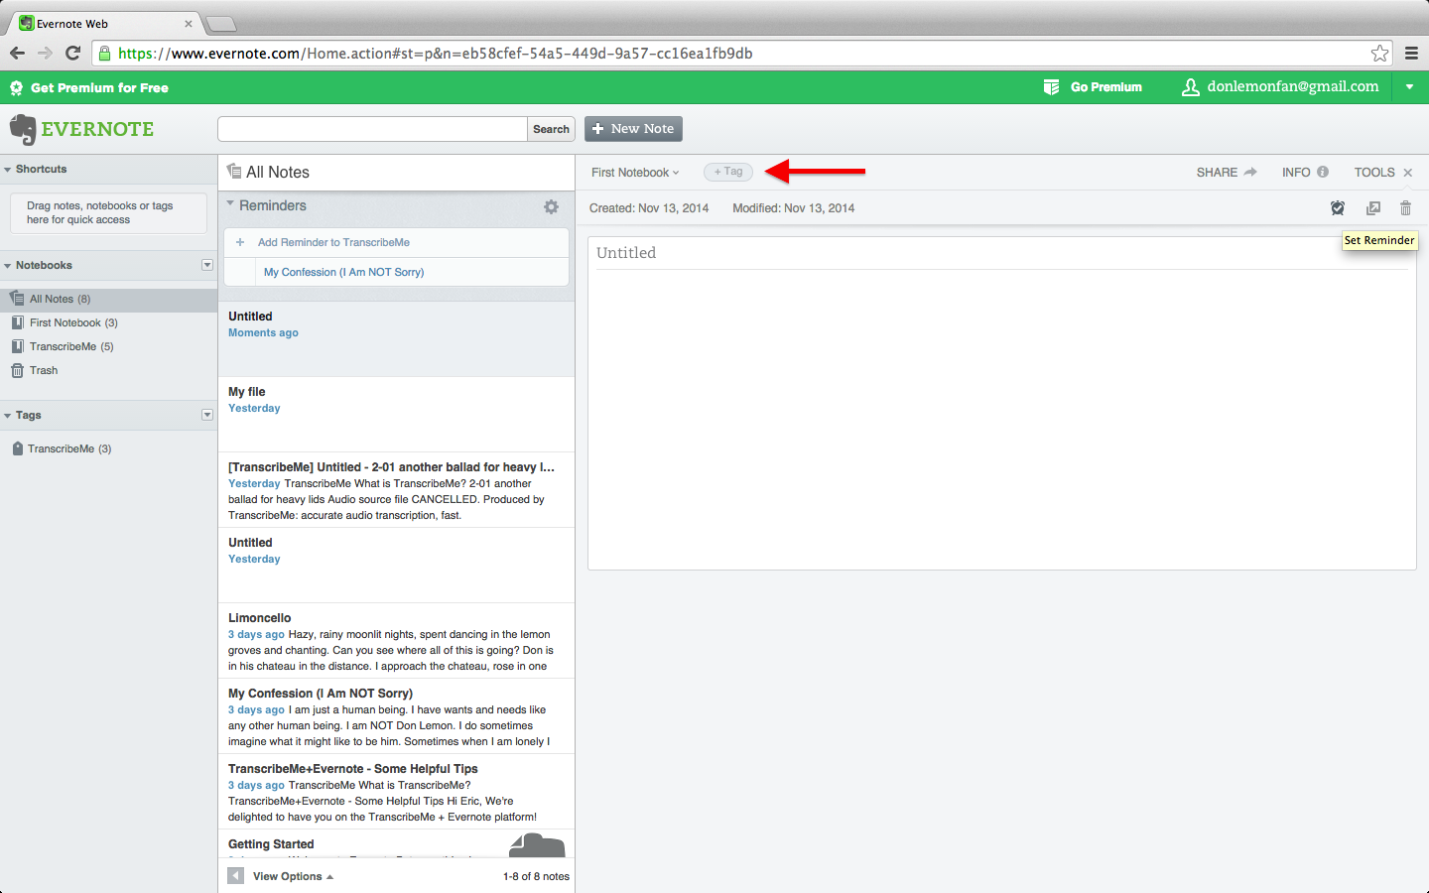
Task: Click the + Tag button
Action: (728, 172)
